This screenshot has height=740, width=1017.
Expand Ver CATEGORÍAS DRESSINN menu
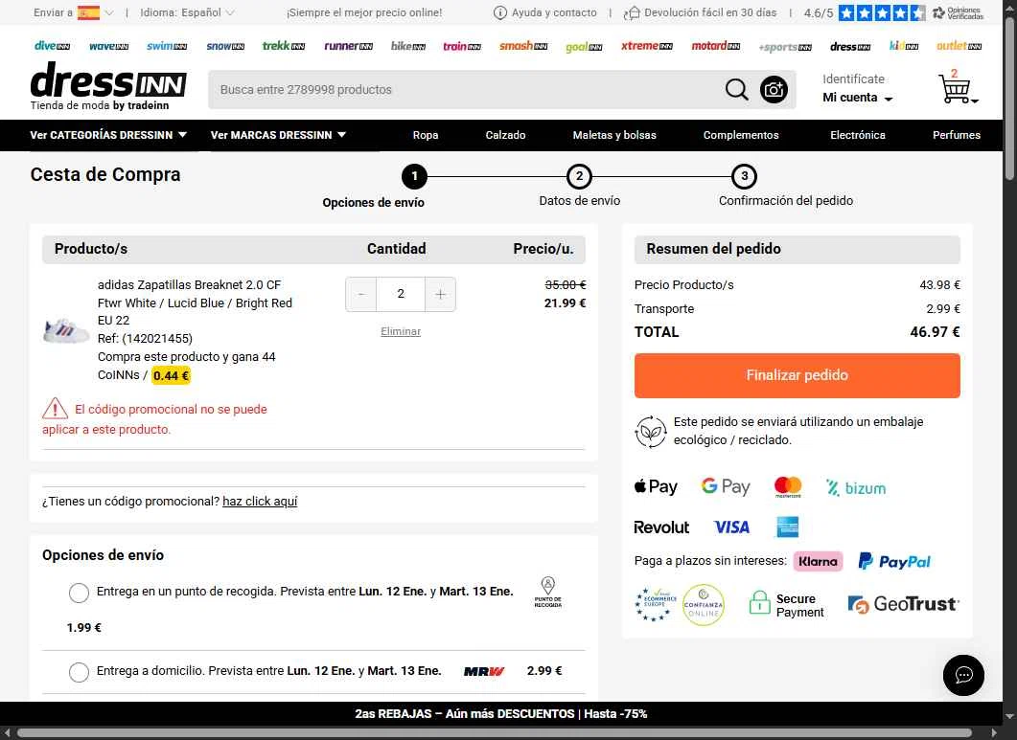tap(108, 135)
